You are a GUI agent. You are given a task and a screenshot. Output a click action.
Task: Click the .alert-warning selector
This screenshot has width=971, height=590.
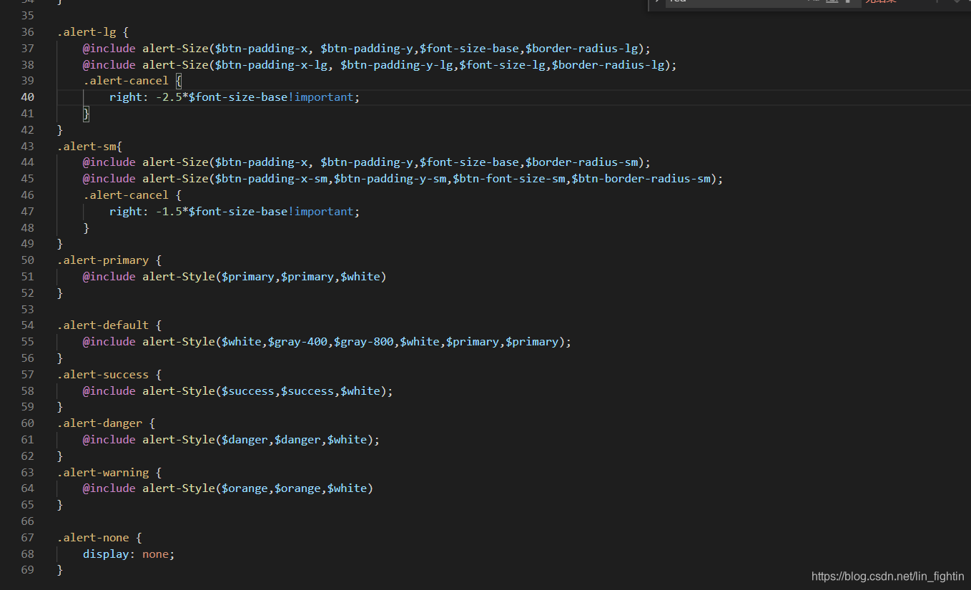click(x=103, y=473)
